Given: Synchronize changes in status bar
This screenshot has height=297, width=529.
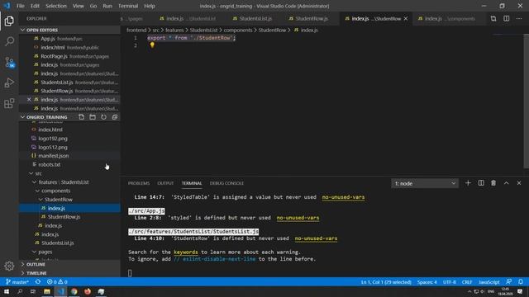Looking at the screenshot, I should click(x=38, y=282).
